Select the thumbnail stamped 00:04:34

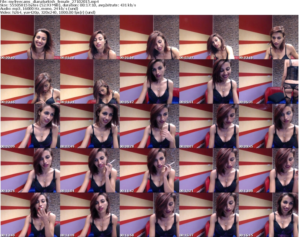tap(90, 82)
